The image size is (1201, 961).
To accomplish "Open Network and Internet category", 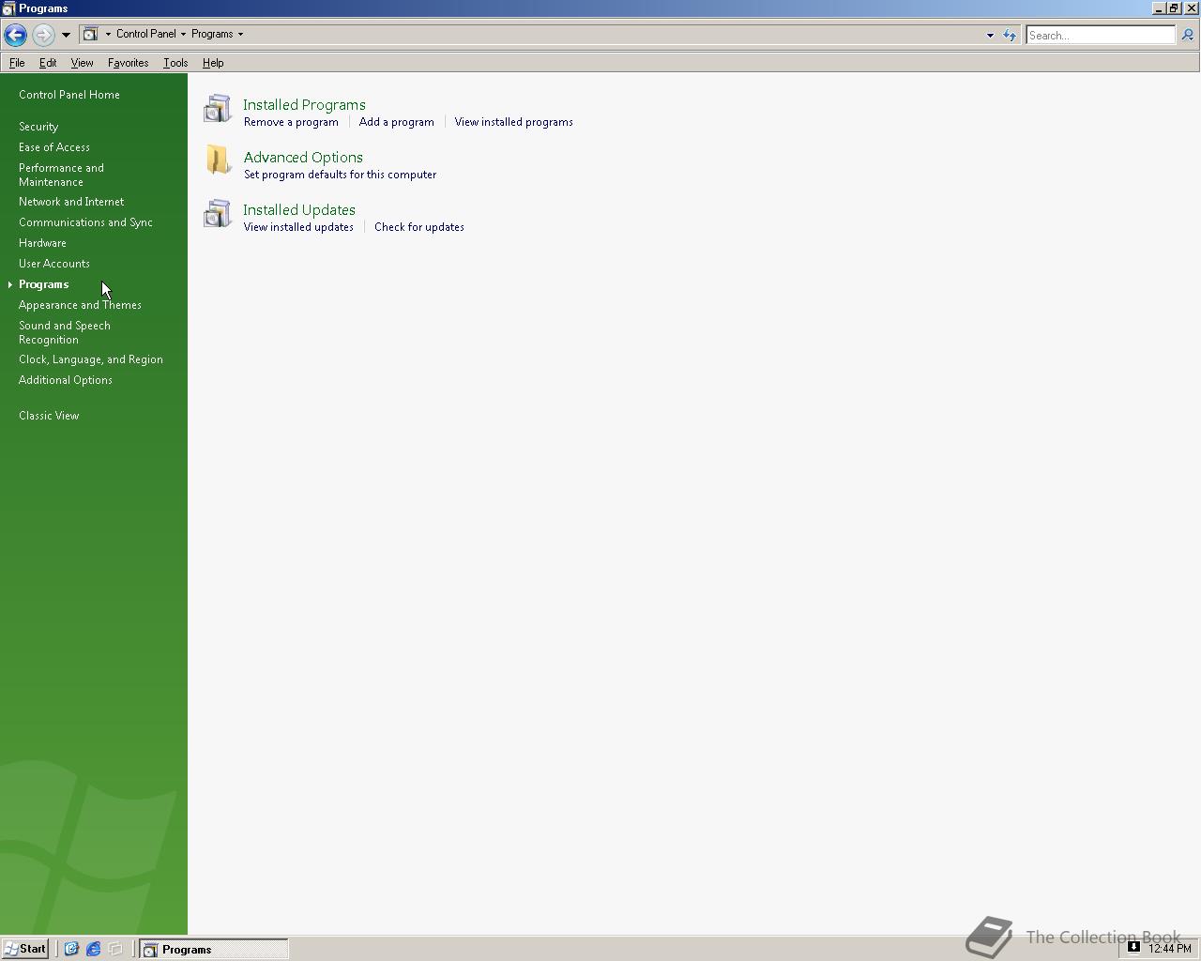I will pos(71,202).
